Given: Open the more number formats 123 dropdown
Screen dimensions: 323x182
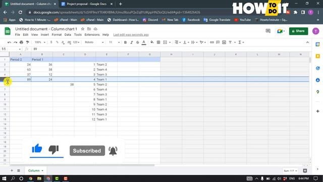Looking at the screenshot, I should pos(76,42).
